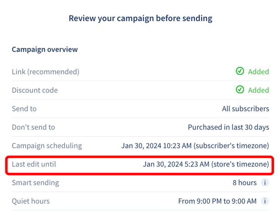Click the Don't send to label
Viewport: 279px width, 213px height.
pyautogui.click(x=33, y=127)
